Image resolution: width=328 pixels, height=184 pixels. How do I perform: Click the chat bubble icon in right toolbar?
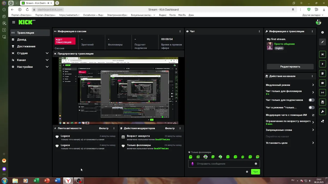point(323,83)
